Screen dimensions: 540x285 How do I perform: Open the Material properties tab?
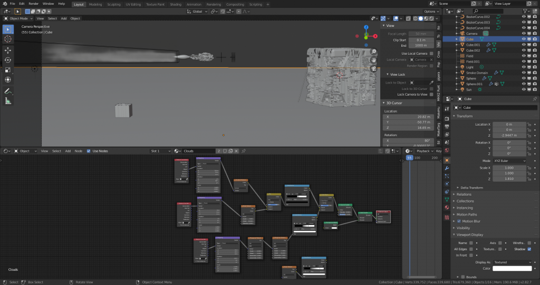(x=447, y=208)
